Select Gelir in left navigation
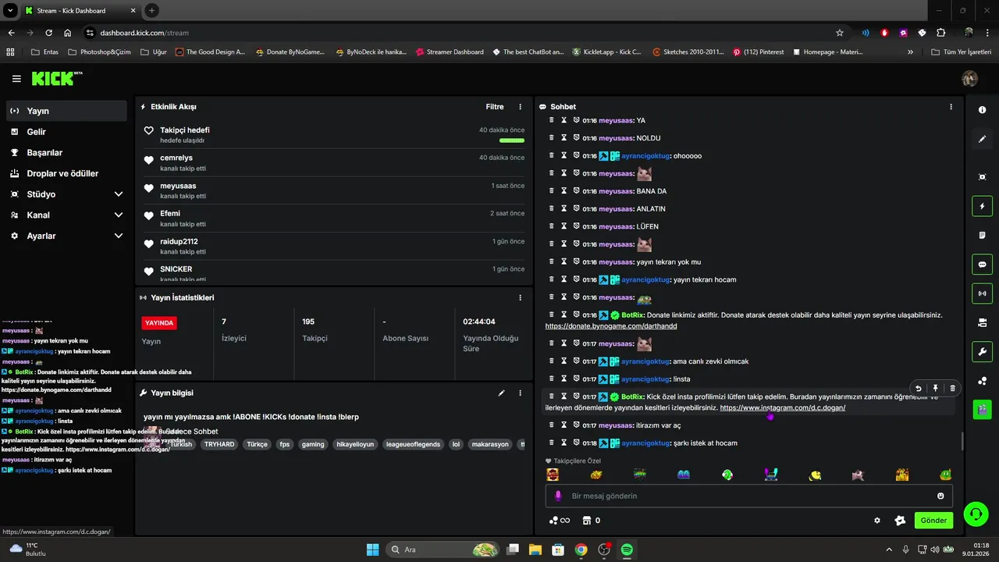 coord(66,132)
